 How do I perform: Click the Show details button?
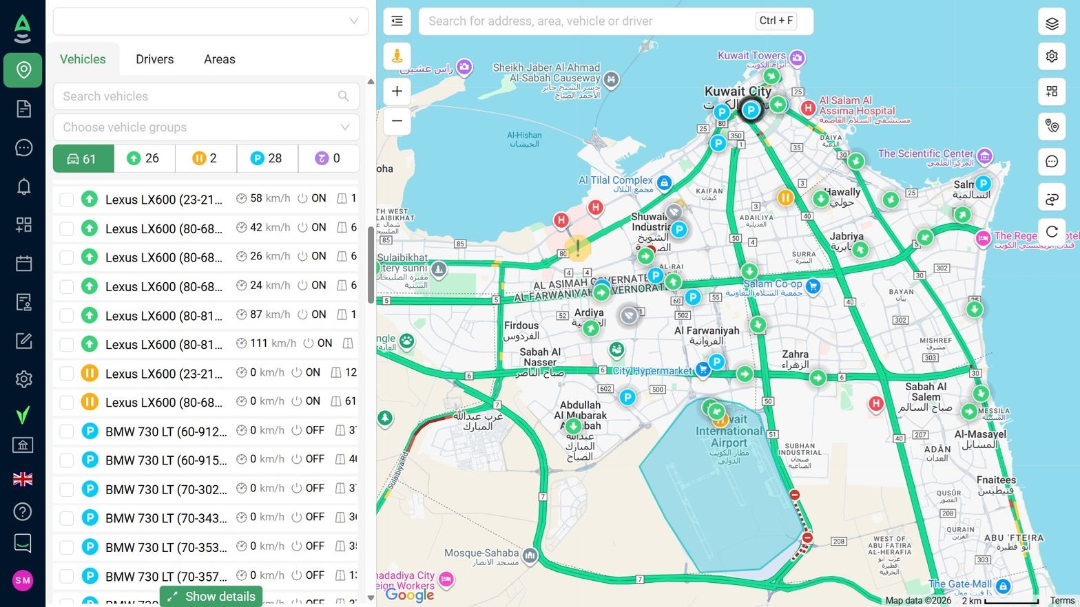pyautogui.click(x=211, y=596)
